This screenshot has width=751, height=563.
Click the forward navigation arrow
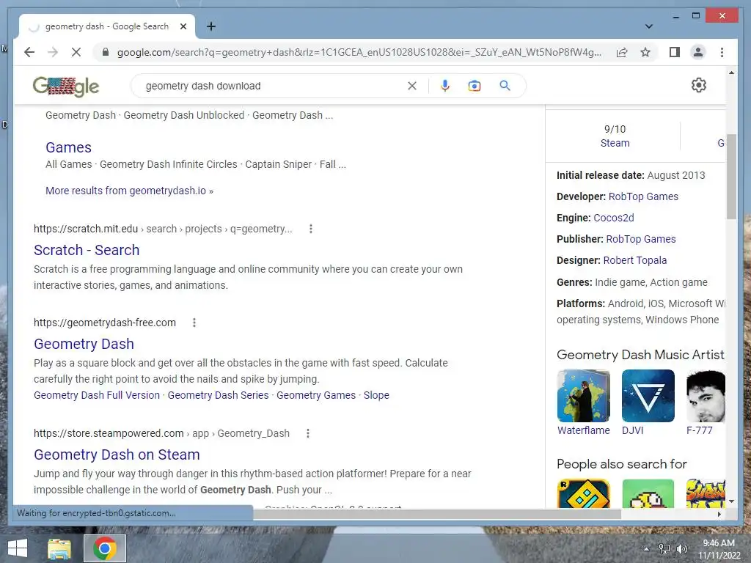point(53,52)
